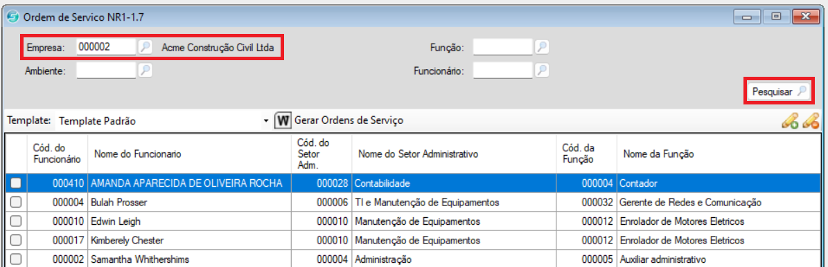The image size is (828, 267).
Task: Click Nome do Setor Administrativo header
Action: click(x=454, y=154)
